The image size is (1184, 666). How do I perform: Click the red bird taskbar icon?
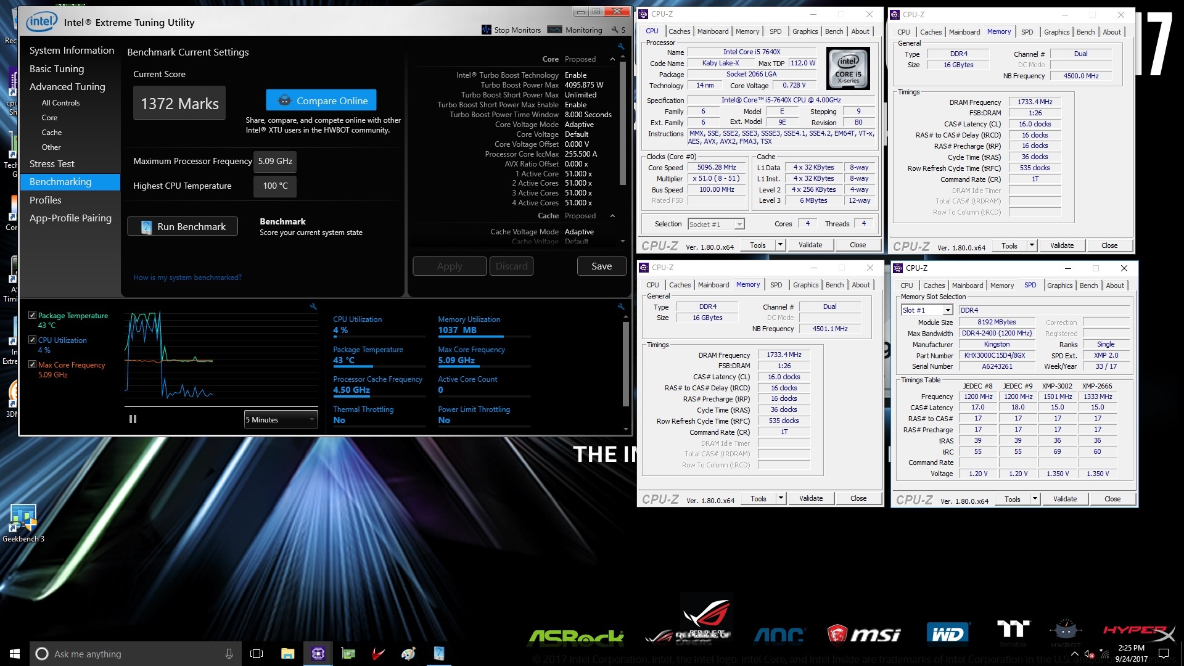pyautogui.click(x=378, y=654)
